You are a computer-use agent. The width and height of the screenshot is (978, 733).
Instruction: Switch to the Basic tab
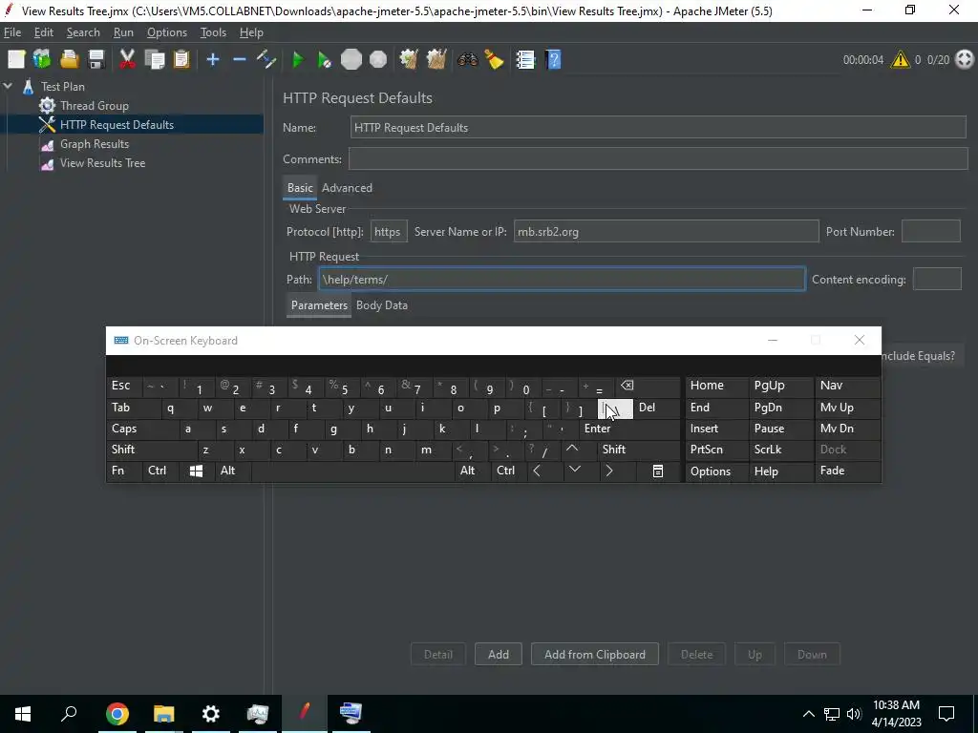coord(300,188)
